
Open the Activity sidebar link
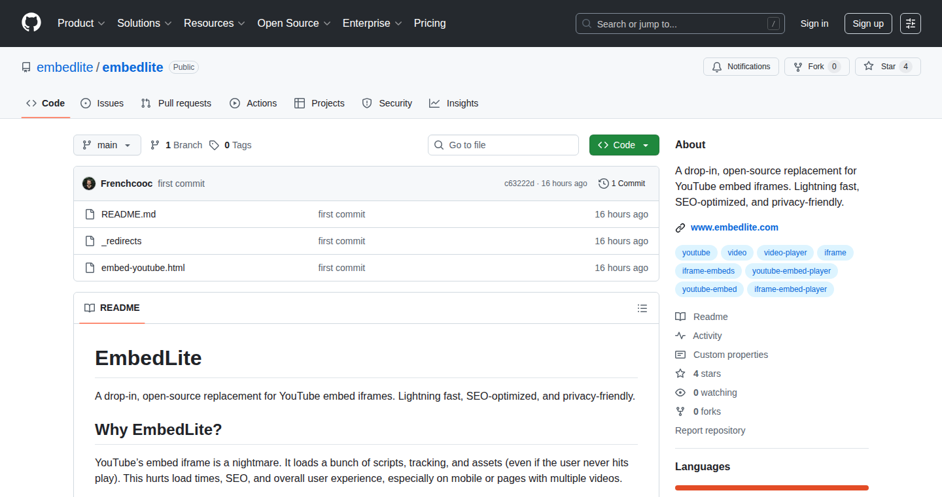[x=699, y=336]
